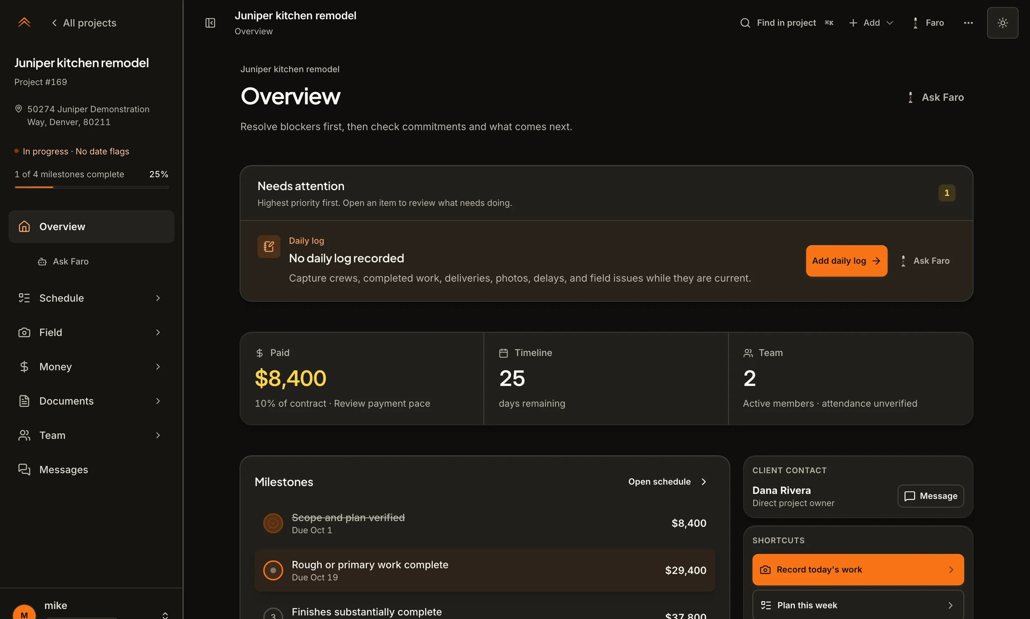Click the Money dollar icon

click(x=24, y=367)
